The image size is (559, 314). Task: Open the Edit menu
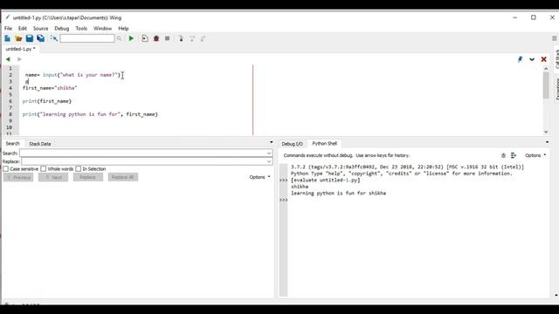coord(23,28)
